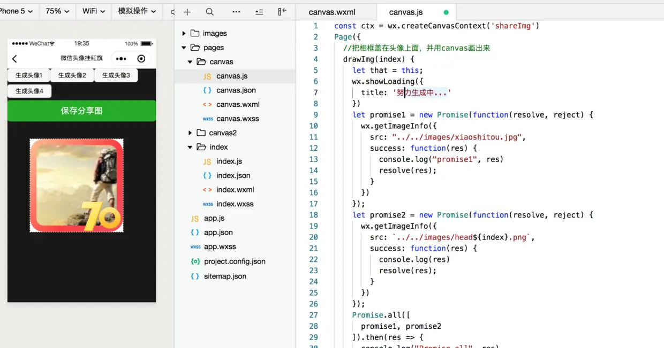Click line number 18 in the editor gutter
The width and height of the screenshot is (664, 348).
coord(314,215)
